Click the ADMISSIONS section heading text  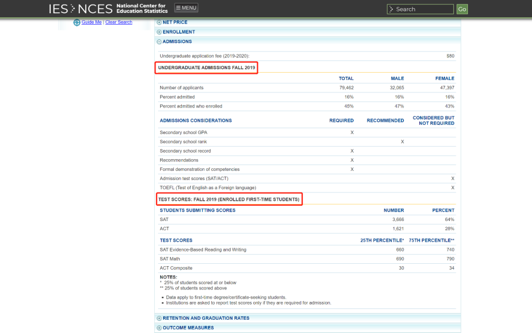click(x=177, y=42)
